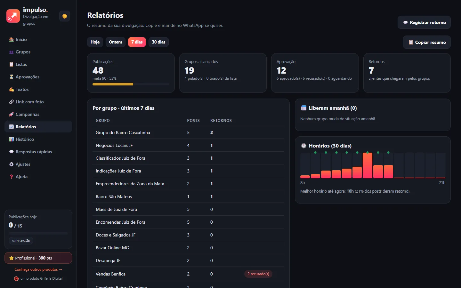
Task: Click the POSTS column header
Action: pyautogui.click(x=193, y=121)
